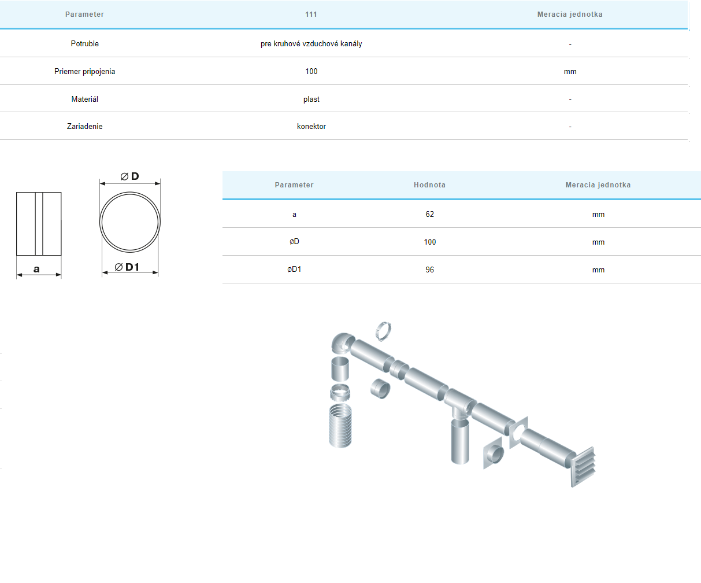This screenshot has height=583, width=701.
Task: Click the value 96 in the øD1 row
Action: click(x=429, y=270)
